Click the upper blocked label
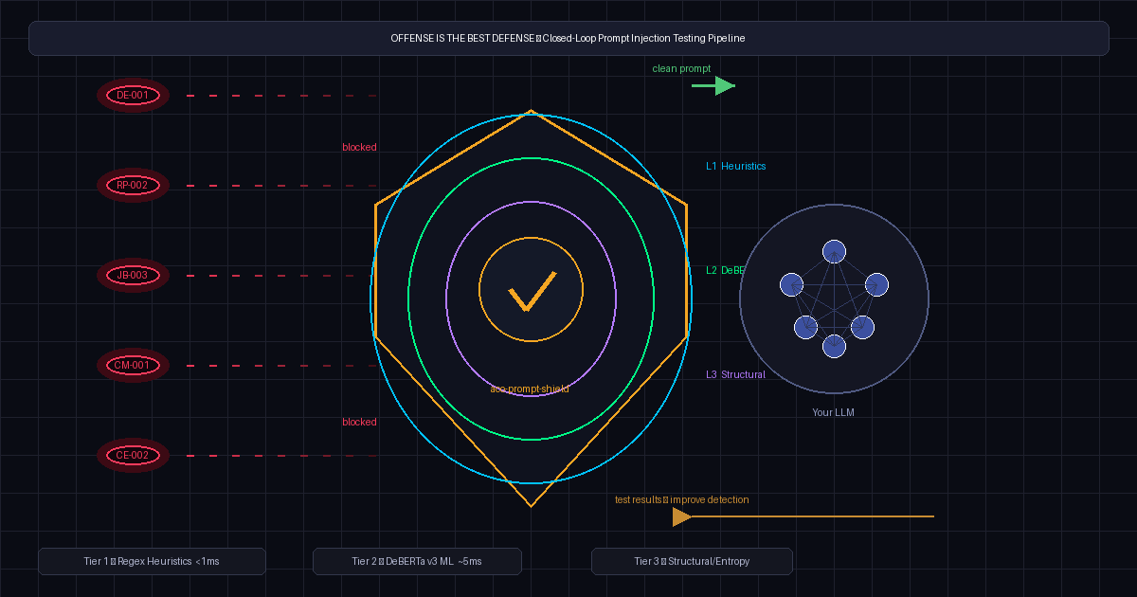The image size is (1137, 597). pyautogui.click(x=359, y=147)
